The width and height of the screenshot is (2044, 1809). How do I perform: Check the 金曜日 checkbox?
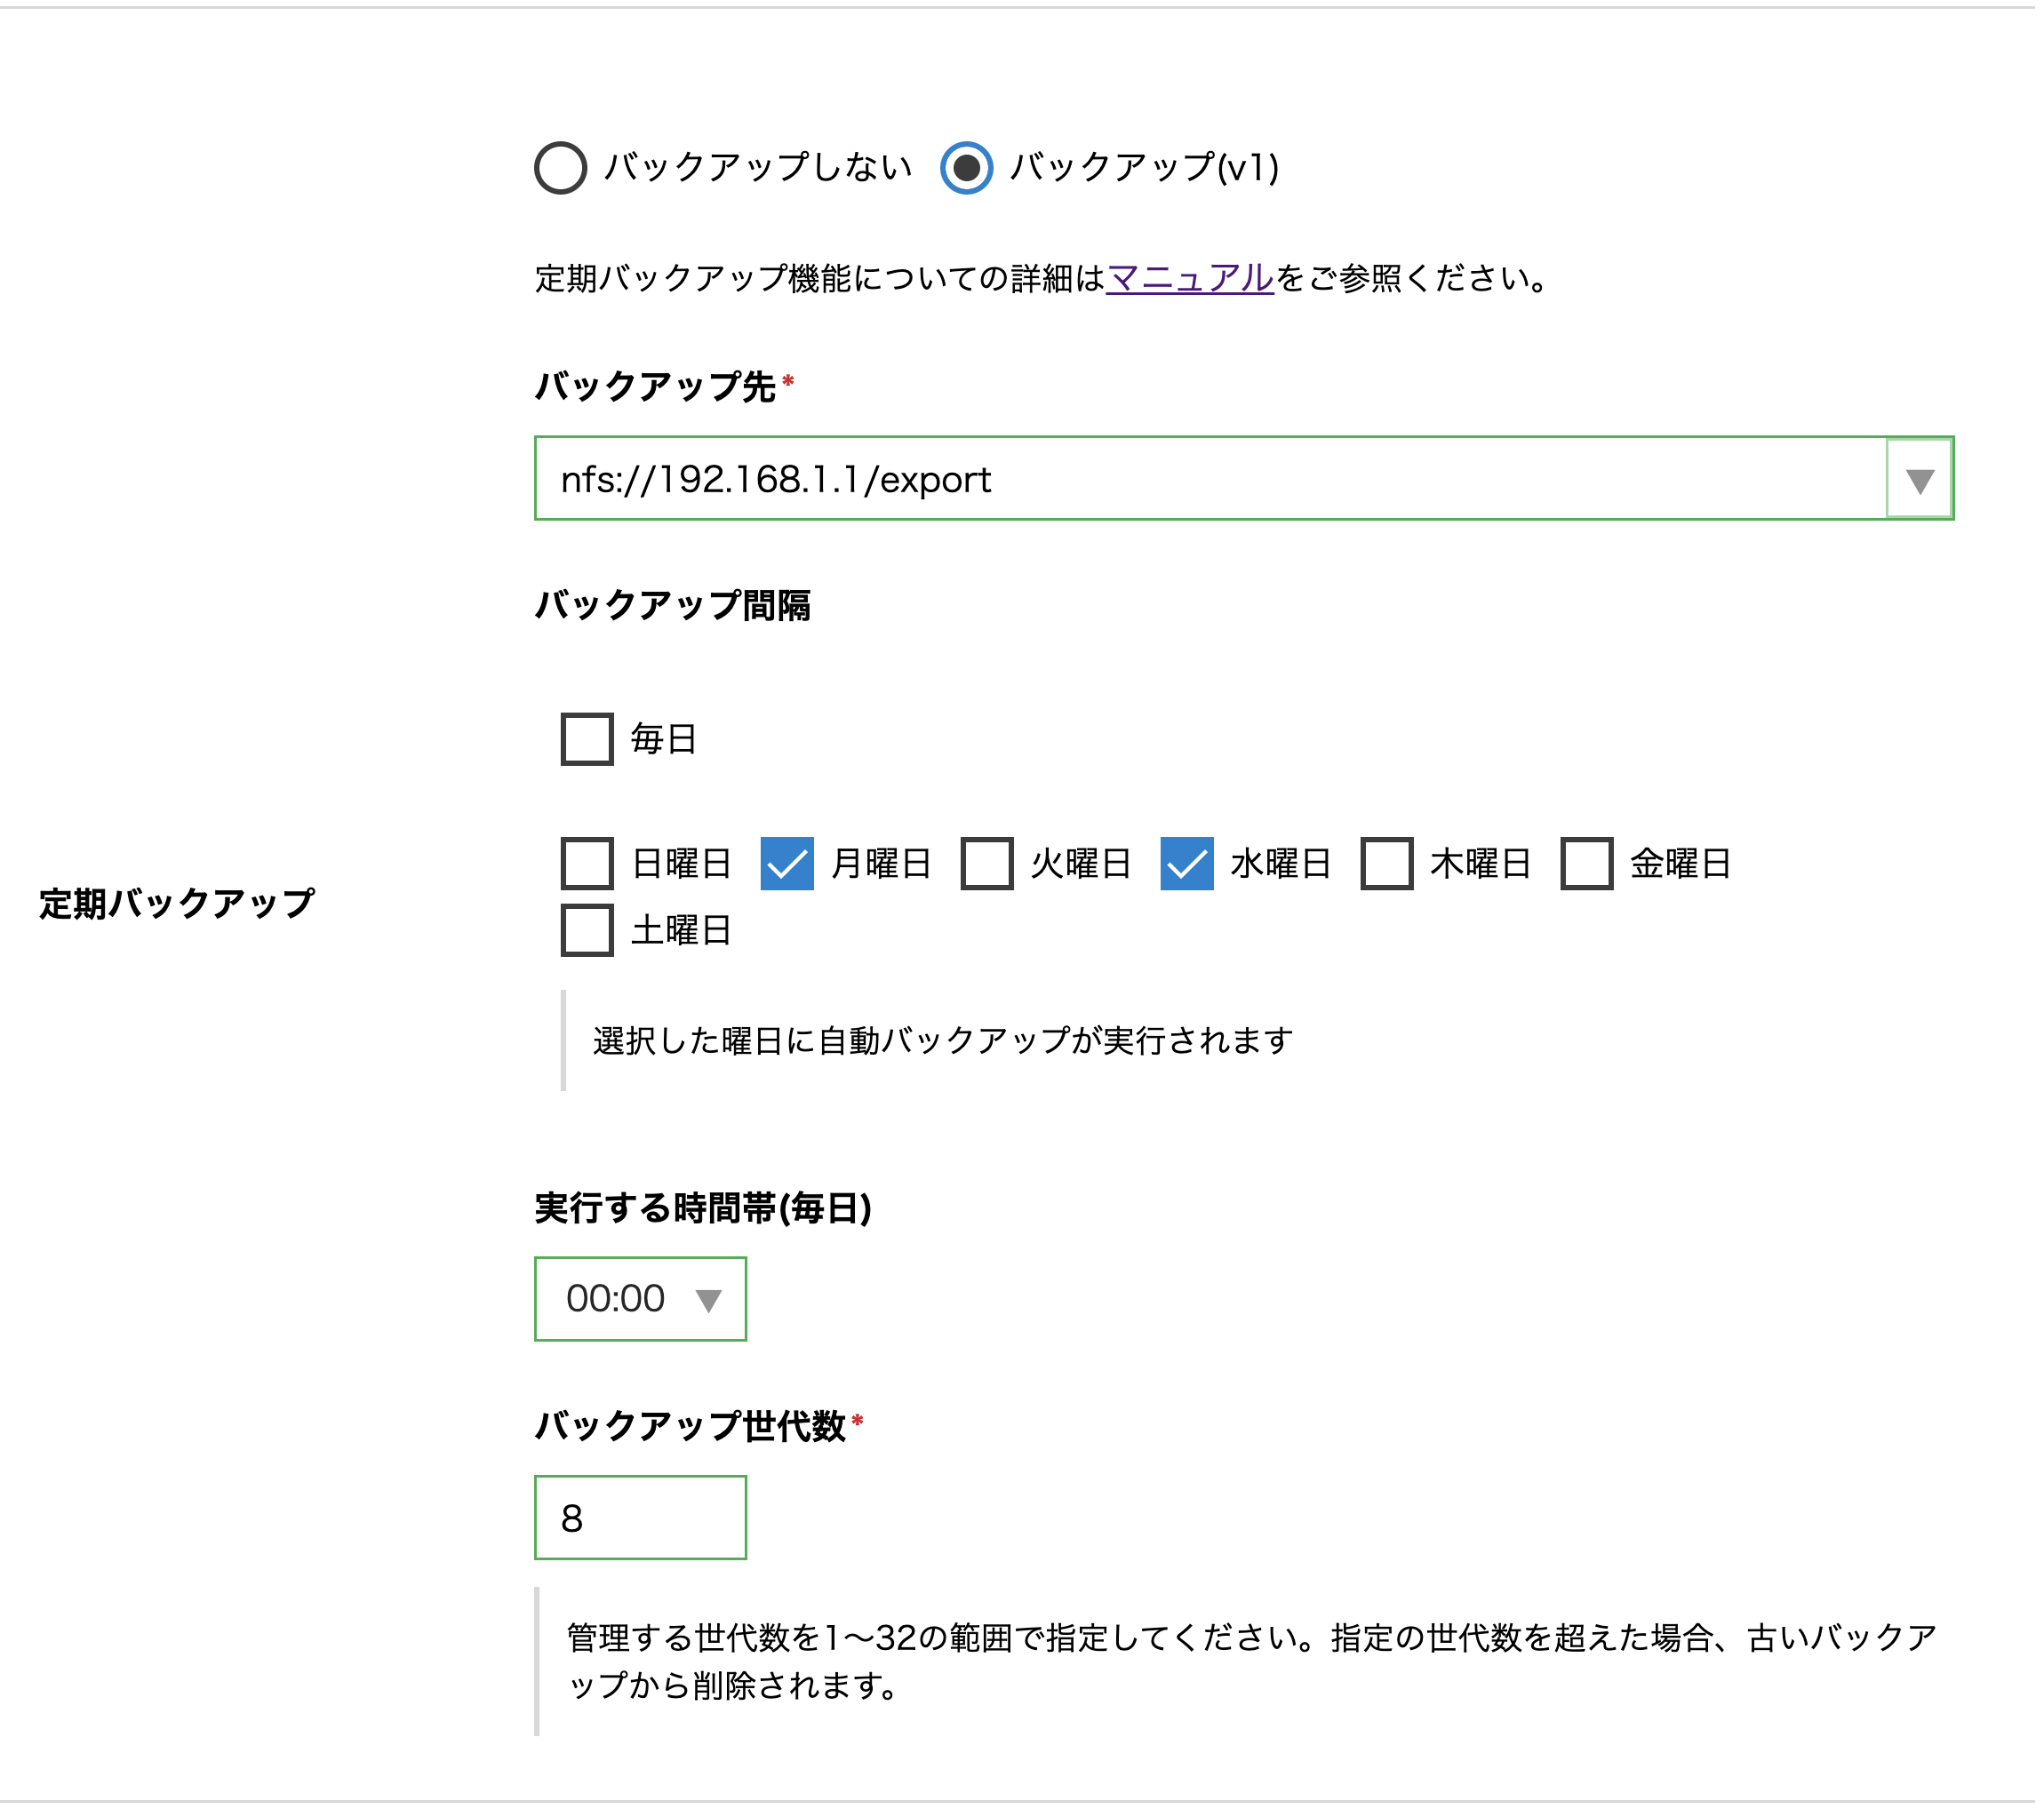pos(1587,863)
